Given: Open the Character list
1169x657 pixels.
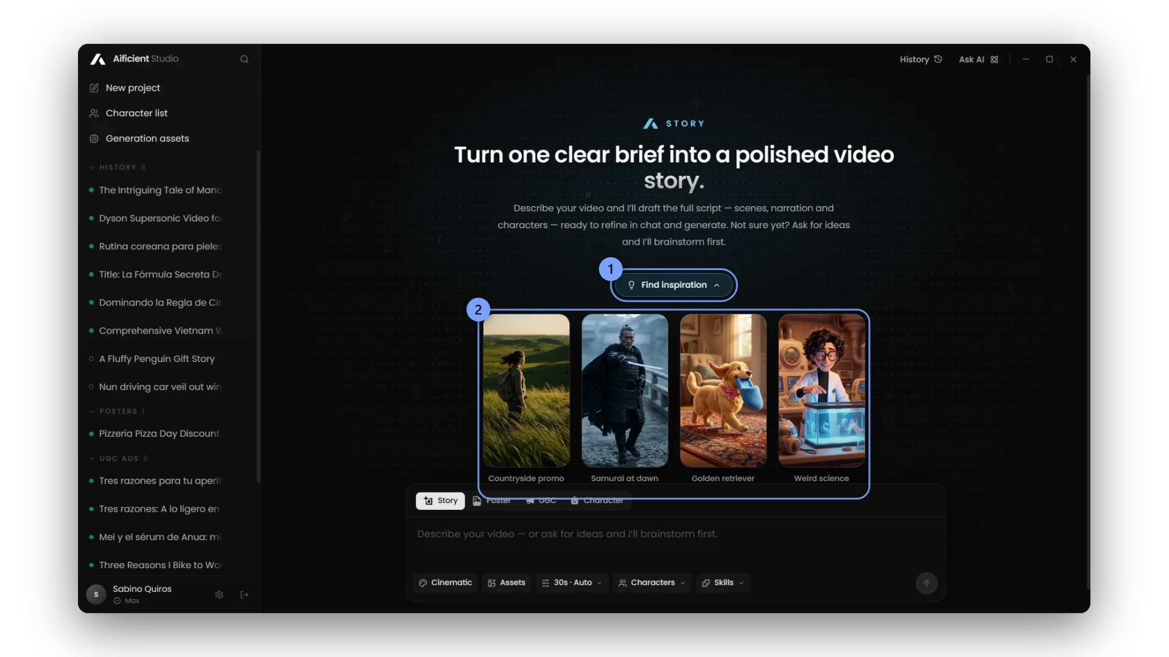Looking at the screenshot, I should click(136, 113).
